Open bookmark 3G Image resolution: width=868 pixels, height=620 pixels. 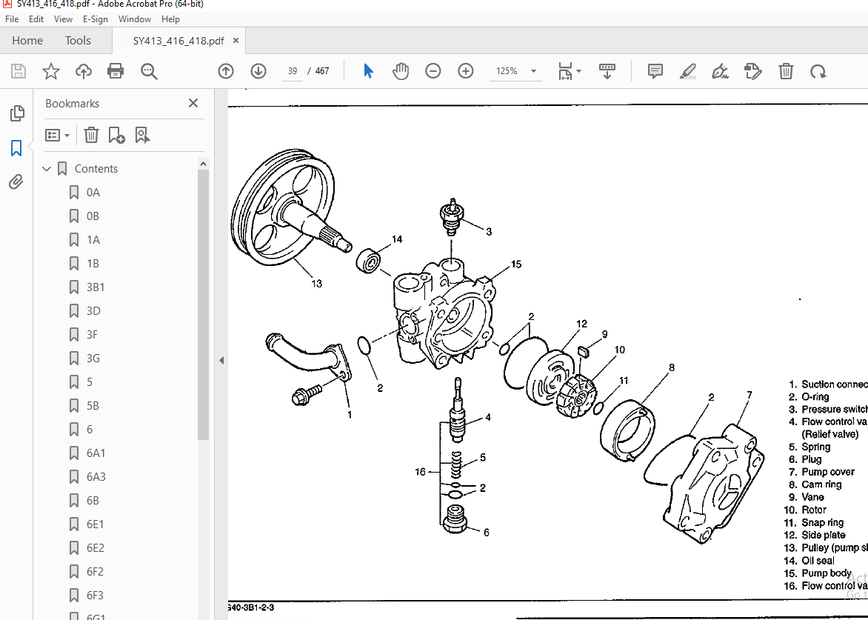pos(93,359)
